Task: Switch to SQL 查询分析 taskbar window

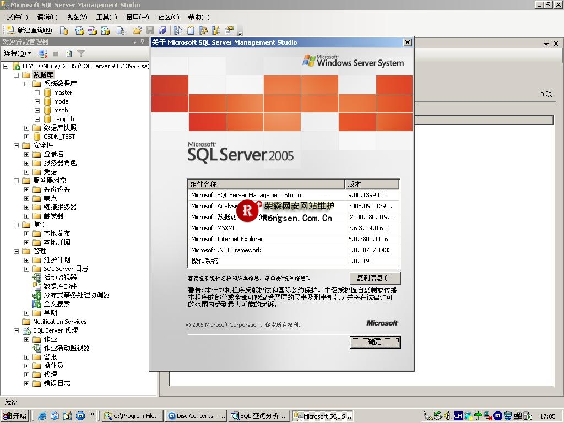Action: point(258,416)
